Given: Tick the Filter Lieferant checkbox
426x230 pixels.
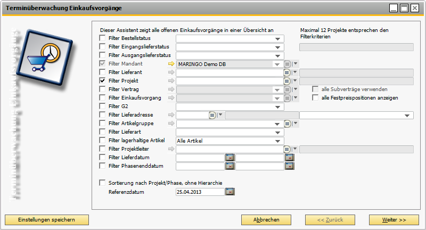Looking at the screenshot, I should click(102, 72).
